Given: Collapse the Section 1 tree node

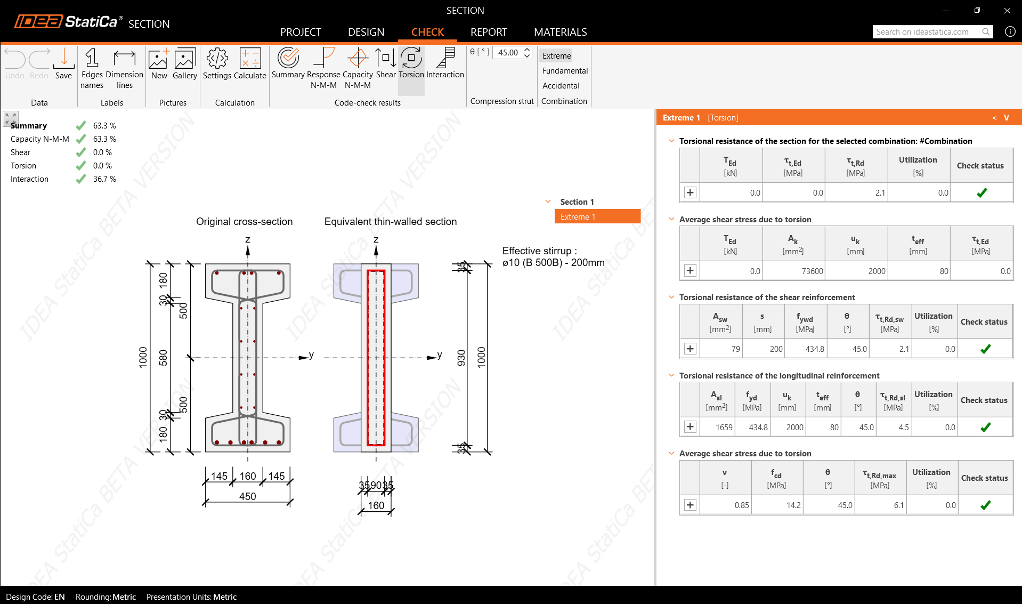Looking at the screenshot, I should pos(548,202).
